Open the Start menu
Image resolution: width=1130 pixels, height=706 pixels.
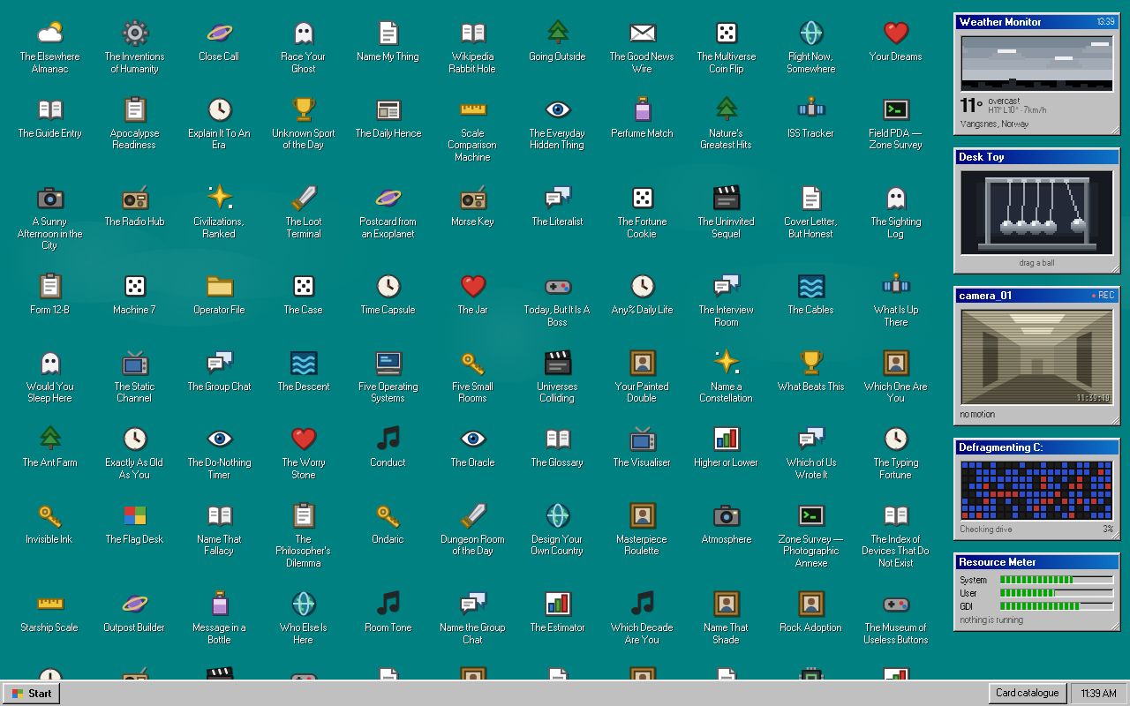click(x=31, y=694)
